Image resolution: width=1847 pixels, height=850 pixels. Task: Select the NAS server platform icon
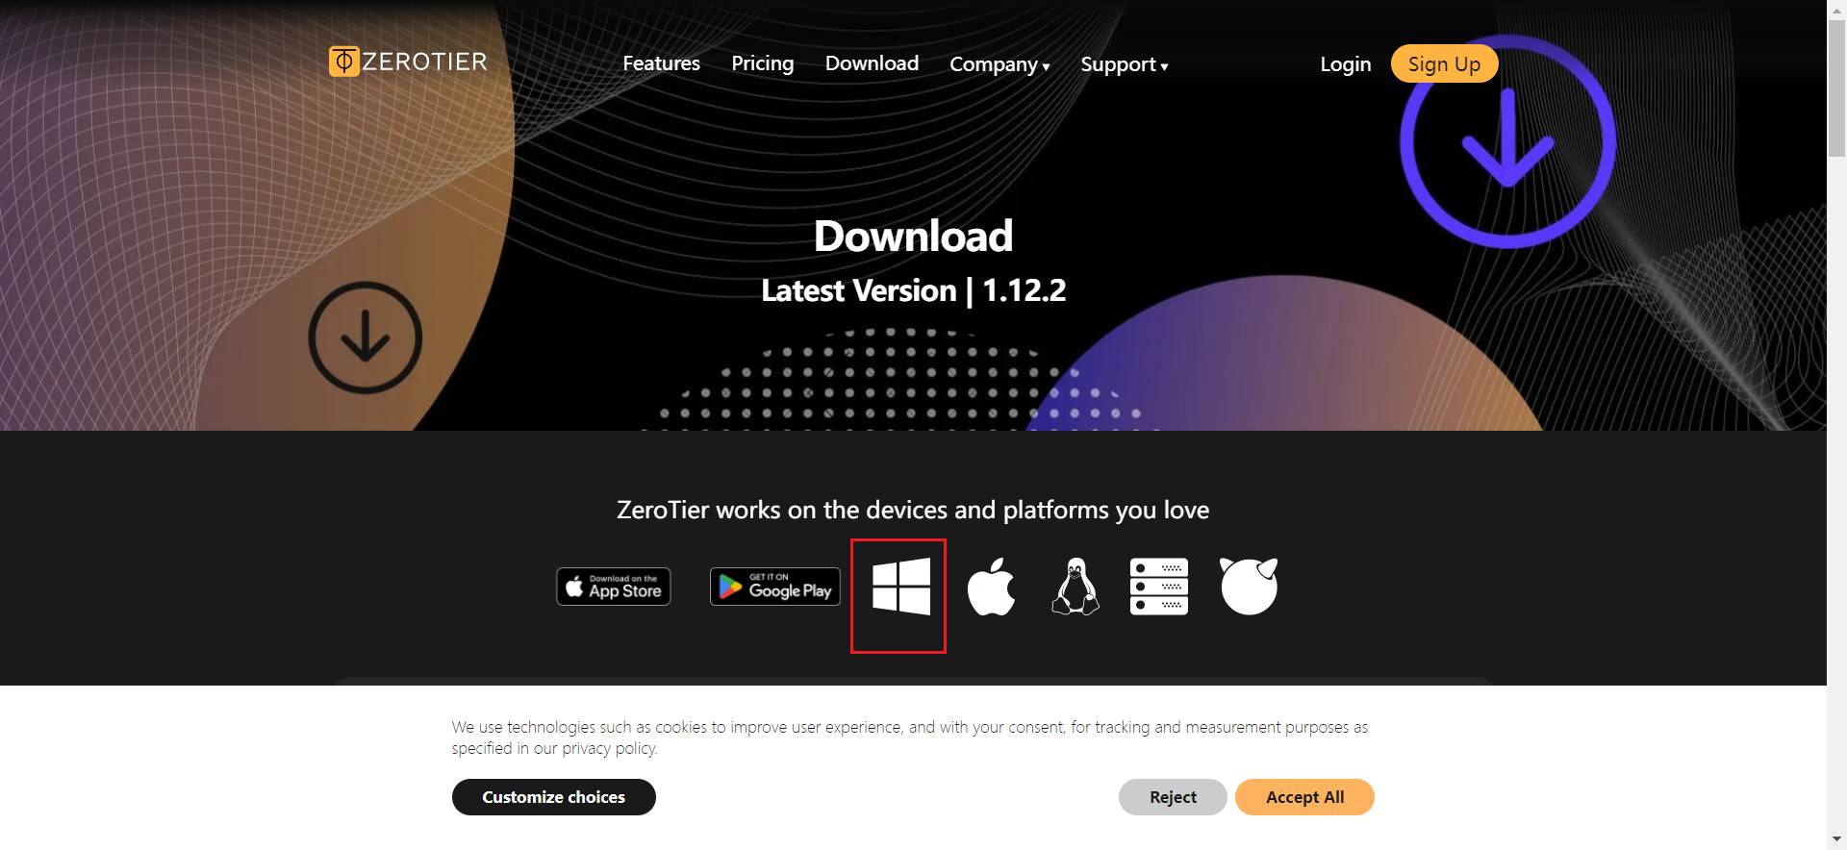[x=1159, y=587]
